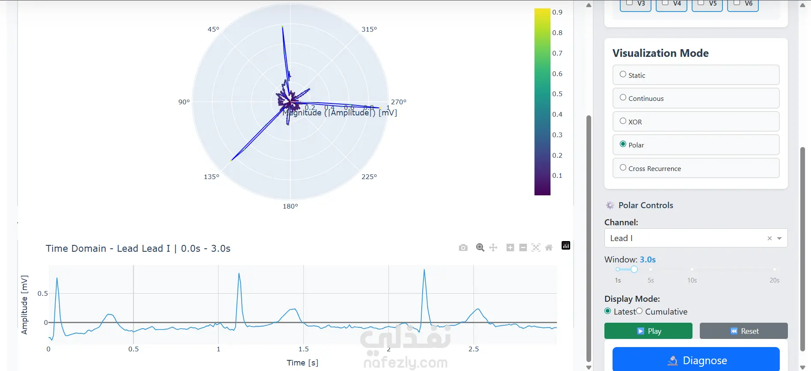
Task: Click the Time Domain plot title
Action: click(138, 248)
